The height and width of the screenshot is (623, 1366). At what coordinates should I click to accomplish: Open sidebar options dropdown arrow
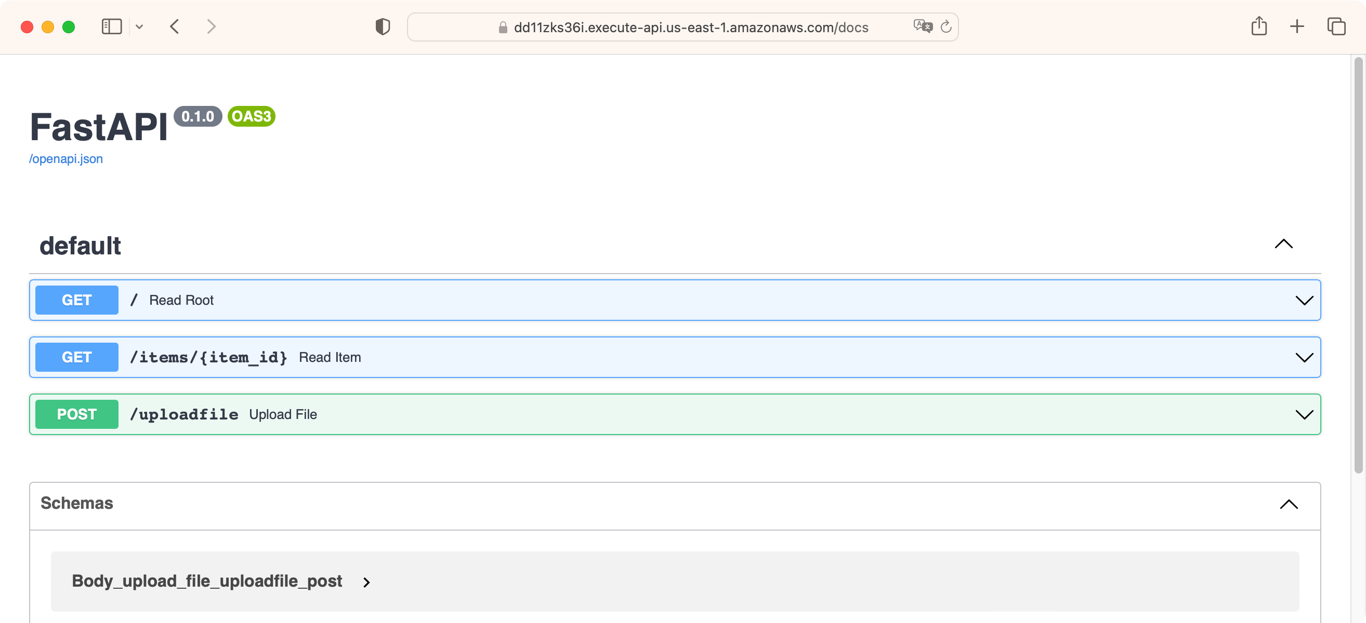click(139, 26)
